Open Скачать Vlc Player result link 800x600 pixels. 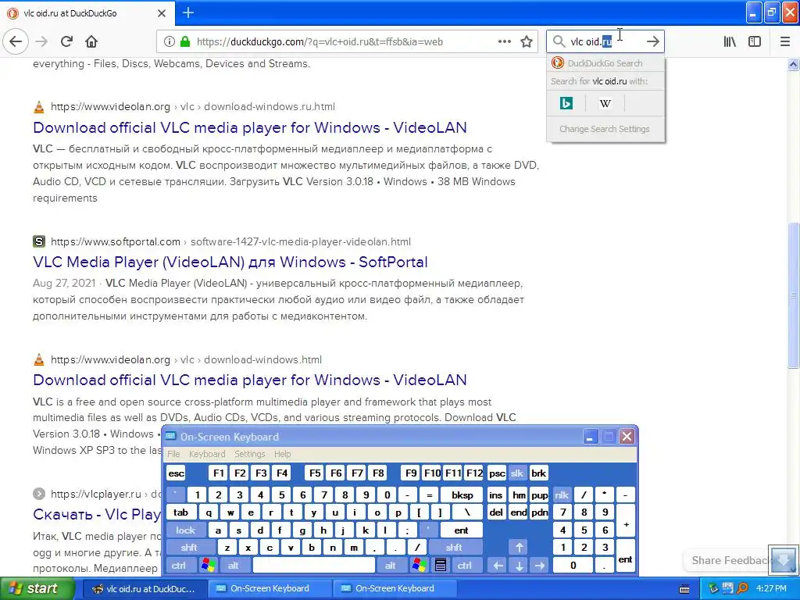click(97, 514)
